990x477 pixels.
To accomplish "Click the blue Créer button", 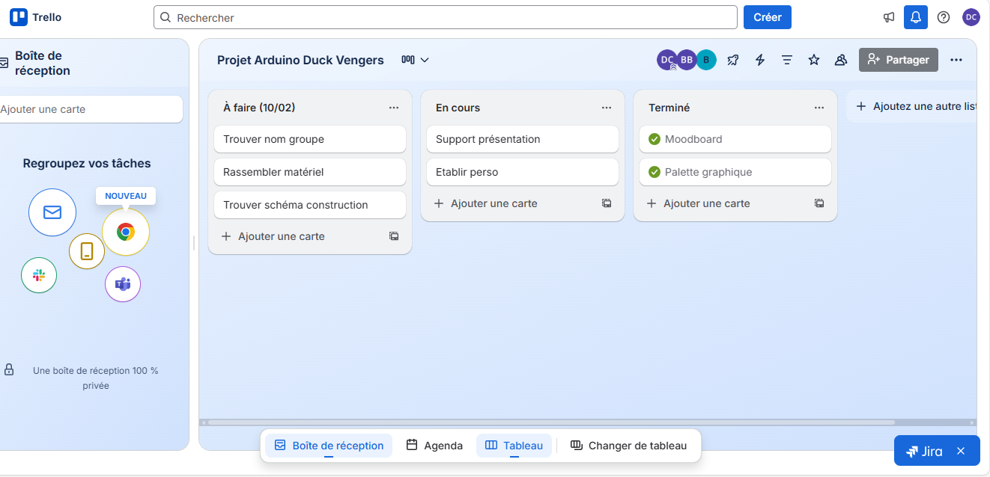I will 767,17.
